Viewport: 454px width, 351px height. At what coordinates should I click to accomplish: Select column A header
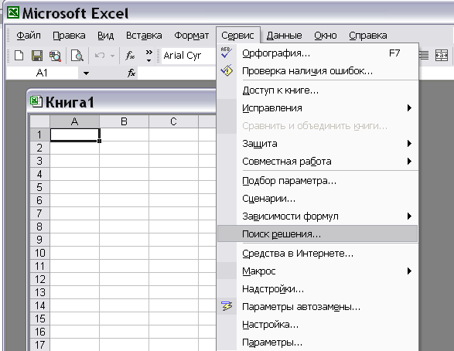tap(75, 121)
